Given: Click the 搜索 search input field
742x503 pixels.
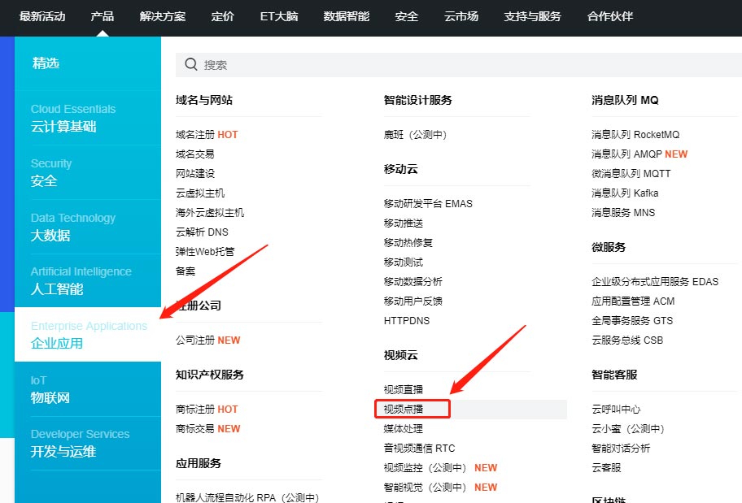Looking at the screenshot, I should [456, 65].
